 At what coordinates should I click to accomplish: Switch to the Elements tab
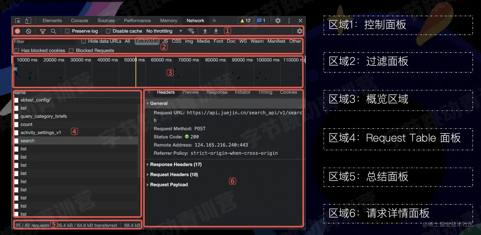52,21
